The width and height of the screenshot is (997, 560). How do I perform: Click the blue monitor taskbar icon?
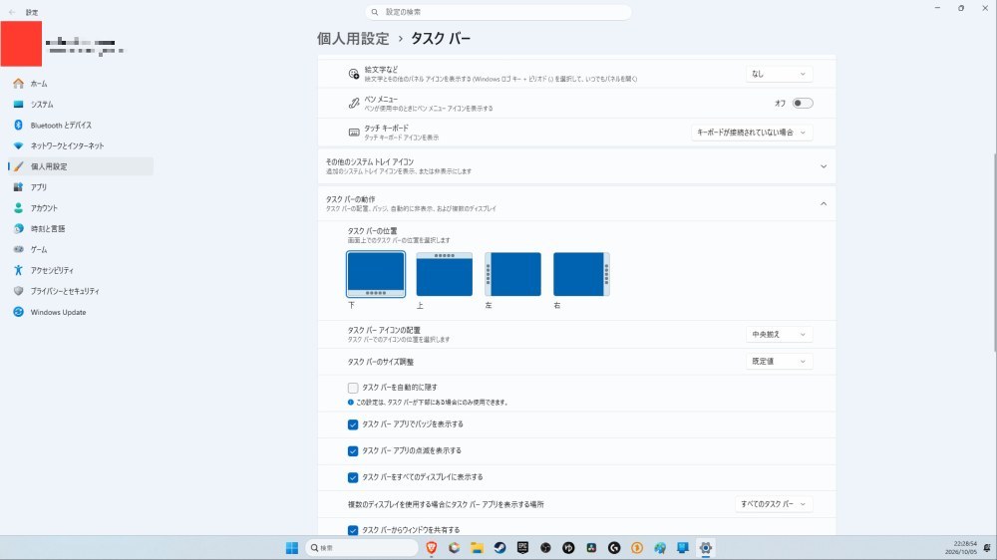pos(683,548)
